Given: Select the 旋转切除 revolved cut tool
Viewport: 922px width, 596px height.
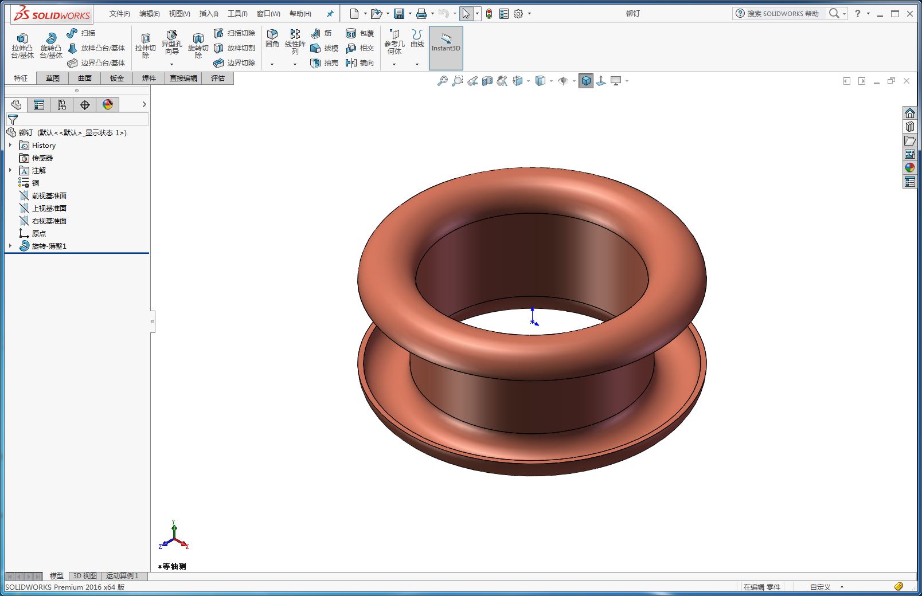Looking at the screenshot, I should tap(198, 45).
